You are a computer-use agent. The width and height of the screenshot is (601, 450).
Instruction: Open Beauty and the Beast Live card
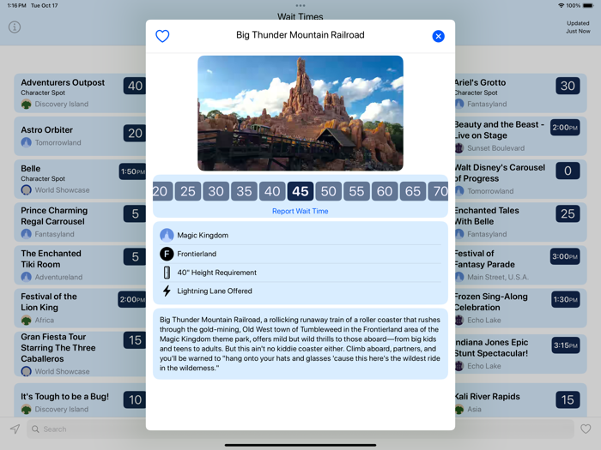tap(521, 135)
